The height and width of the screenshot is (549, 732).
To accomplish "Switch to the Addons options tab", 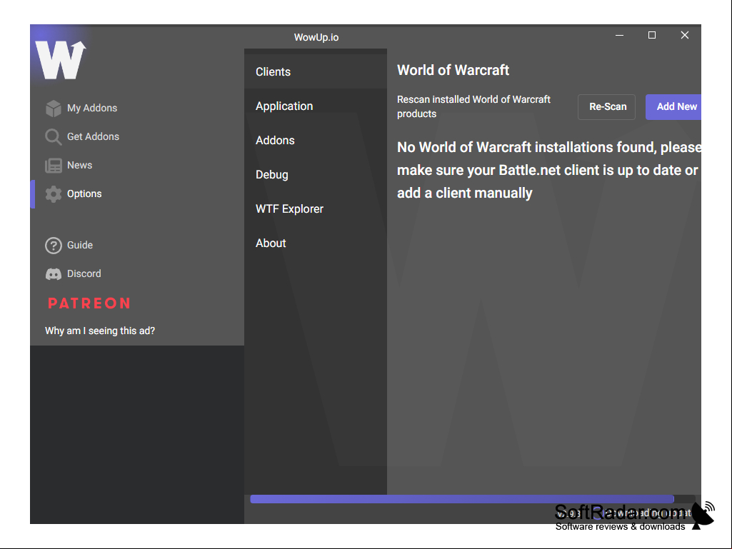I will (x=316, y=140).
